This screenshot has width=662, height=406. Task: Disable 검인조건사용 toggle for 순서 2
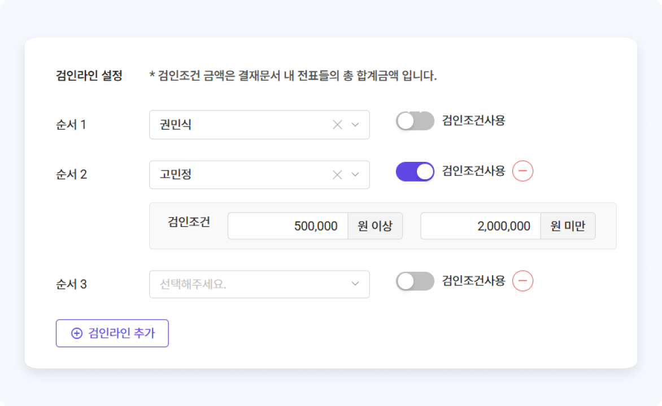(x=415, y=171)
